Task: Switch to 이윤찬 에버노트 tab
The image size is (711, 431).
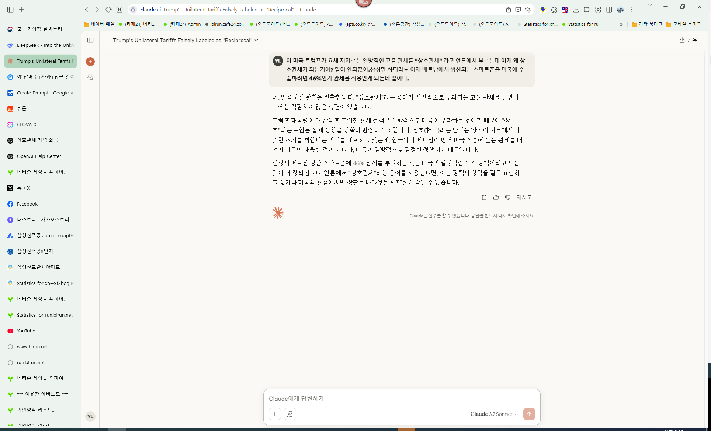Action: pos(41,394)
